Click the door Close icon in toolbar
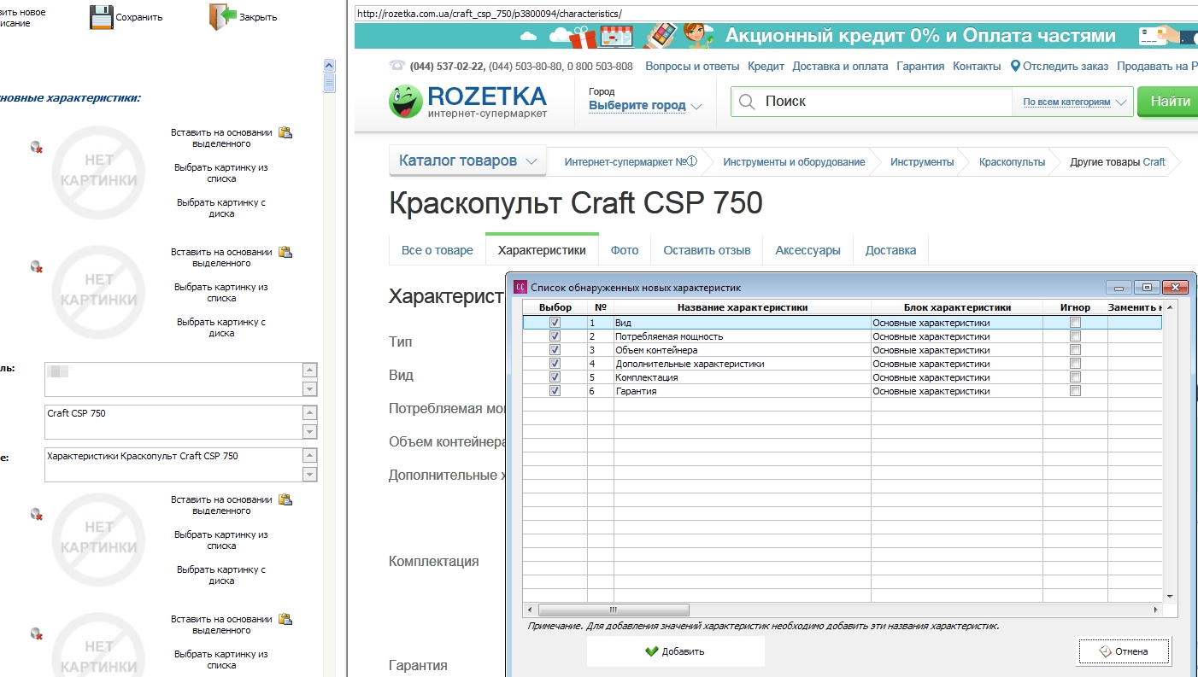Viewport: 1198px width, 677px height. pyautogui.click(x=223, y=16)
